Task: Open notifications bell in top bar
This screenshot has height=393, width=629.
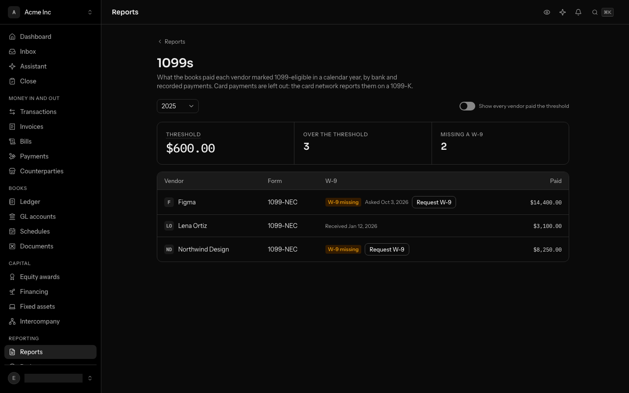Action: tap(578, 12)
